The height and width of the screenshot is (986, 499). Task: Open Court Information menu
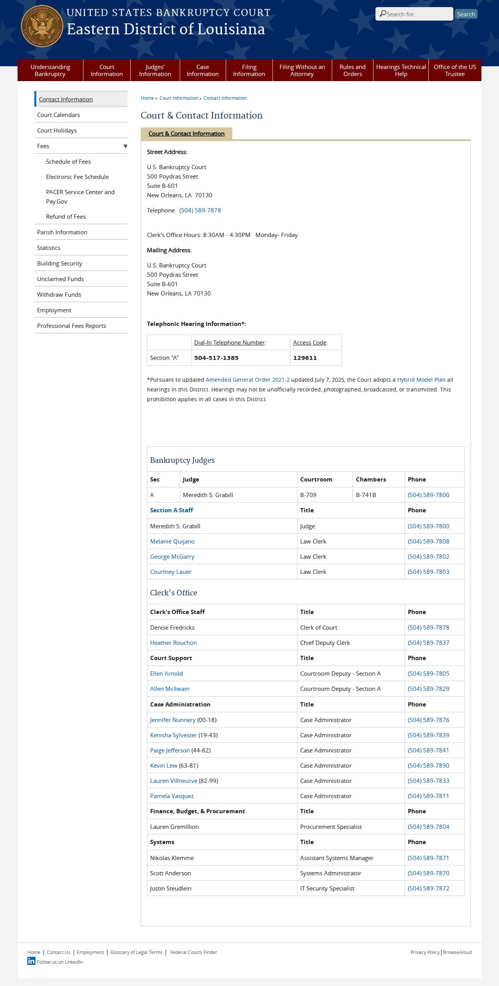(x=107, y=70)
